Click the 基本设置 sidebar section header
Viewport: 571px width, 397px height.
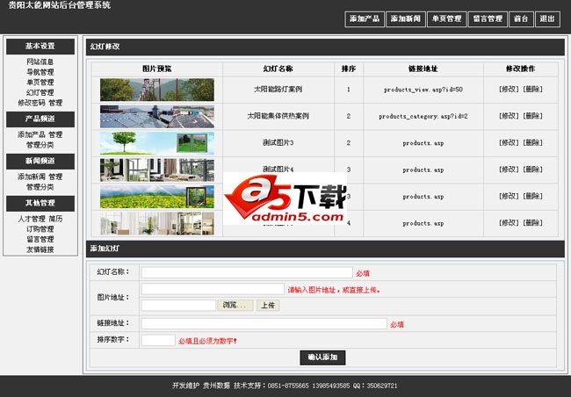[x=40, y=47]
